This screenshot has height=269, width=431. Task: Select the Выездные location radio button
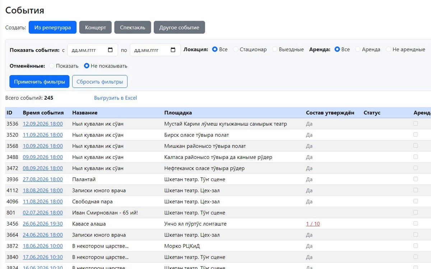(275, 49)
